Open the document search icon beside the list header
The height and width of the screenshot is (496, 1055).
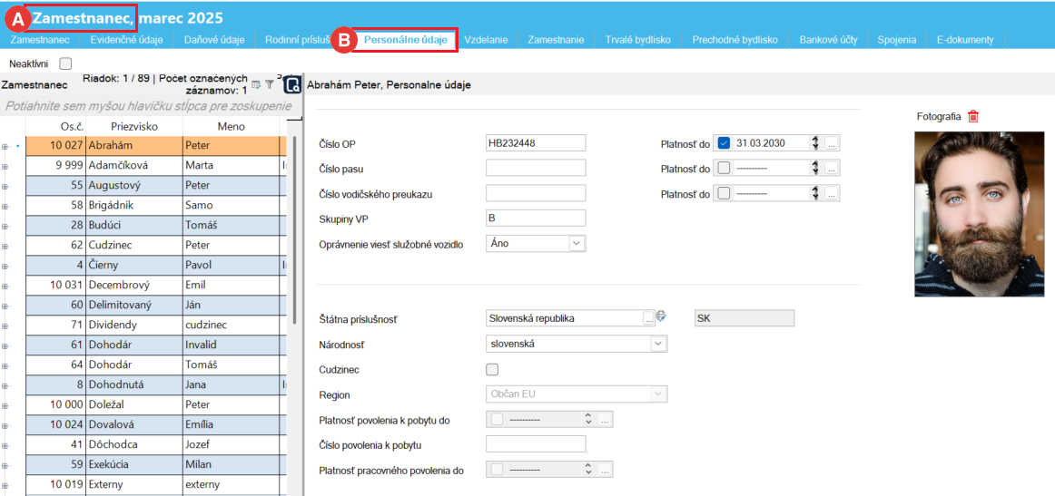(x=292, y=84)
